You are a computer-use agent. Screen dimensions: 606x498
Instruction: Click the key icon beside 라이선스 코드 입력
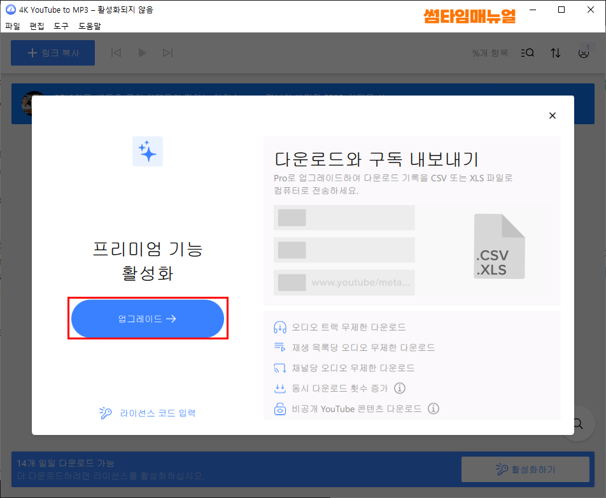click(x=105, y=413)
